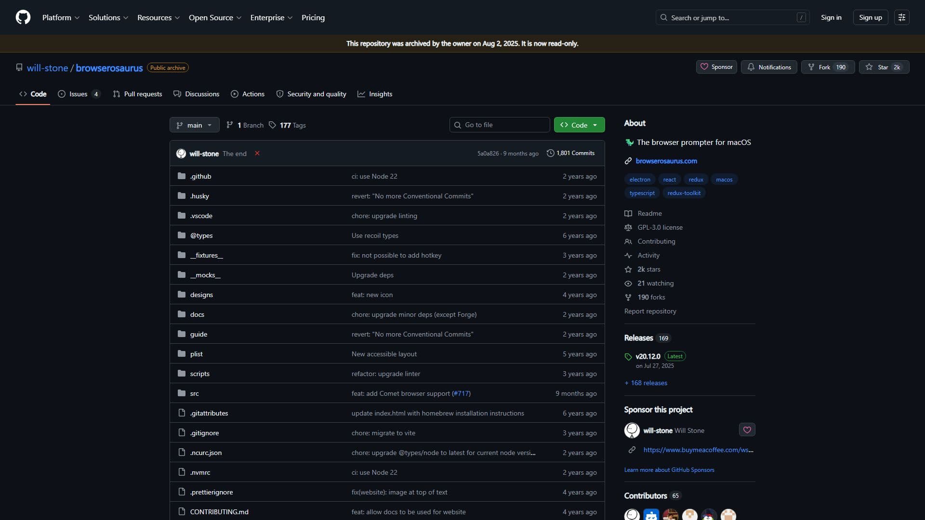Open the Pull requests tab
Image resolution: width=925 pixels, height=520 pixels.
click(137, 94)
